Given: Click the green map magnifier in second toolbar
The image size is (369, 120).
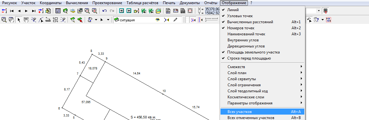Looking at the screenshot, I should [72, 20].
